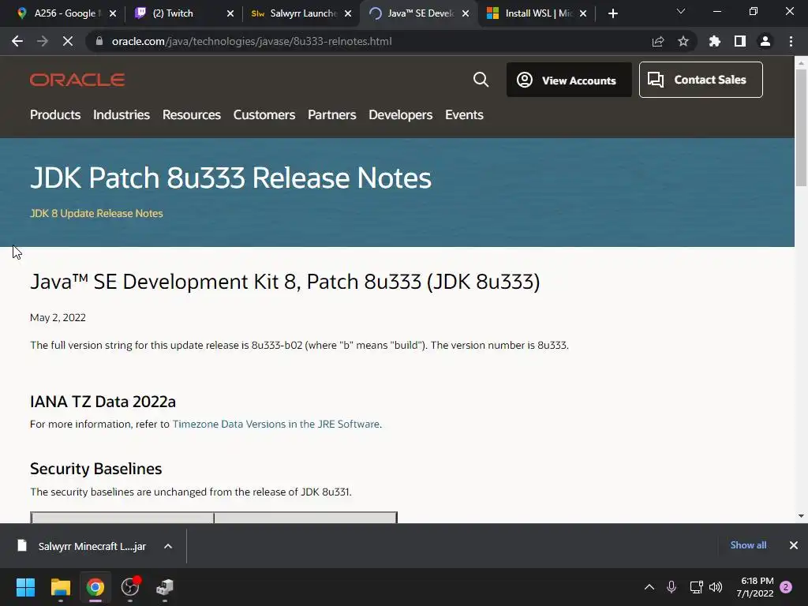Open OBS Studio from the taskbar
The height and width of the screenshot is (606, 808).
(130, 587)
